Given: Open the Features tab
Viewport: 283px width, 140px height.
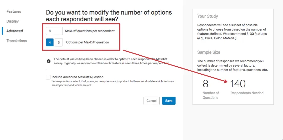Looking at the screenshot, I should click(14, 11).
